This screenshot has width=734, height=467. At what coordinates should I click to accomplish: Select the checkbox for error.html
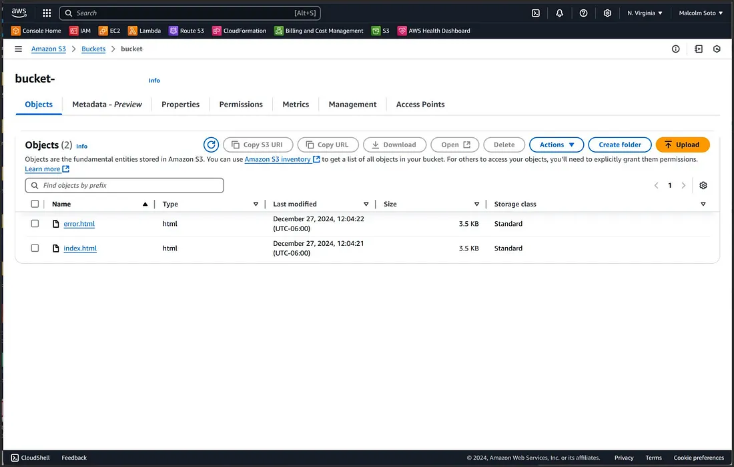35,223
